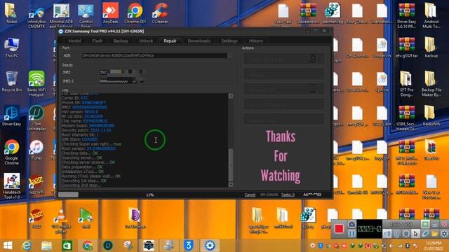Viewport: 449px width, 252px height.
Task: Open Backup File Maker folder
Action: [x=431, y=83]
